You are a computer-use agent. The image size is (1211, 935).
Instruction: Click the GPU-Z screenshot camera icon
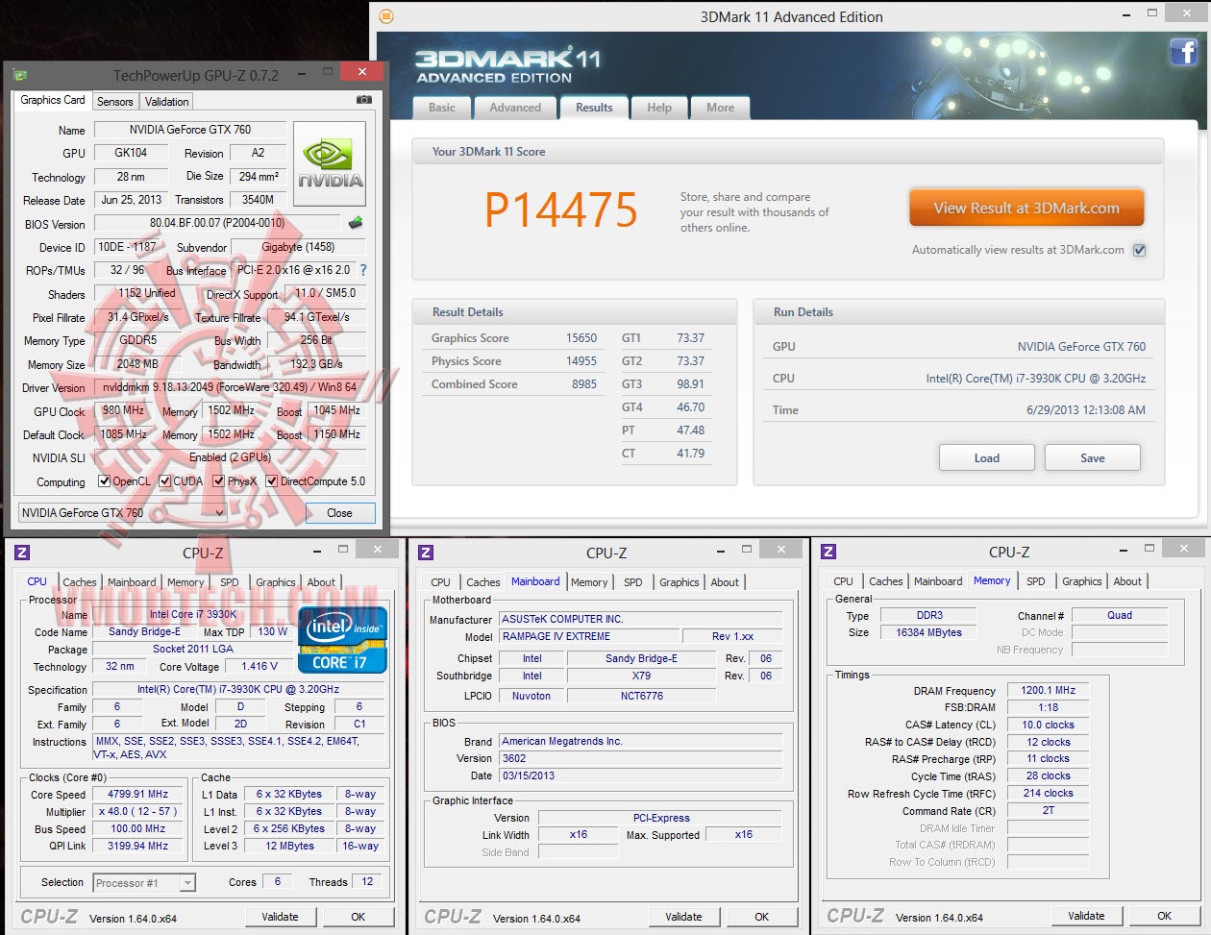364,100
